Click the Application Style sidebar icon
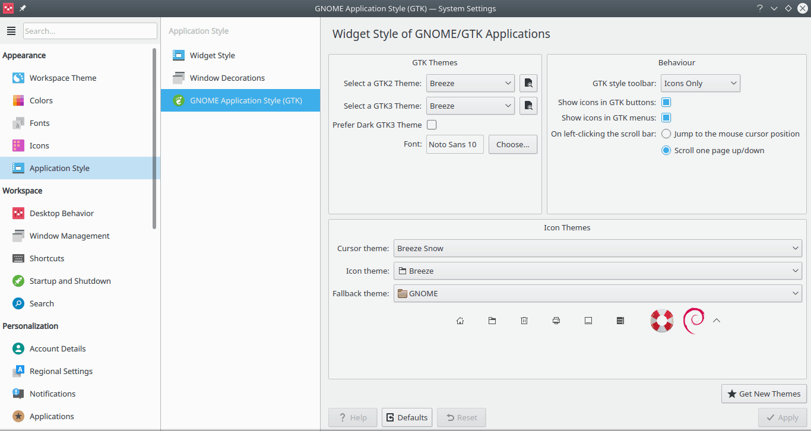The width and height of the screenshot is (811, 431). pos(18,168)
